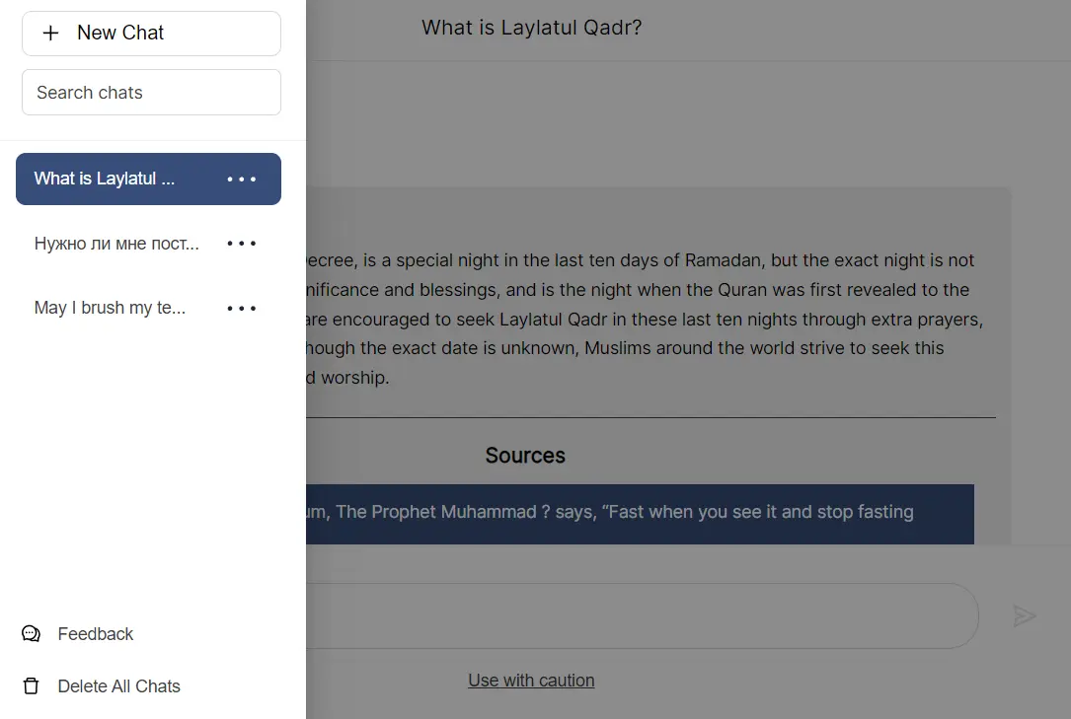Click the plus icon beside New Chat
The image size is (1071, 719).
49,33
